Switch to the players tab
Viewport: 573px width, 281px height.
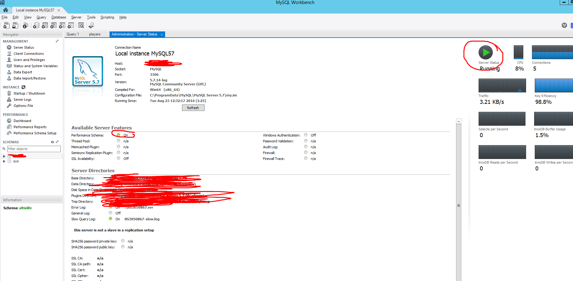pyautogui.click(x=95, y=34)
